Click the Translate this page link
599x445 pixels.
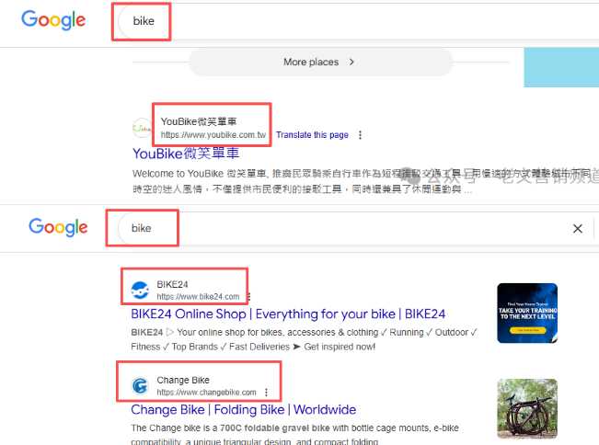point(312,135)
